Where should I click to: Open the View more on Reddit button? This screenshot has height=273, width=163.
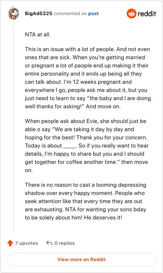click(81, 260)
